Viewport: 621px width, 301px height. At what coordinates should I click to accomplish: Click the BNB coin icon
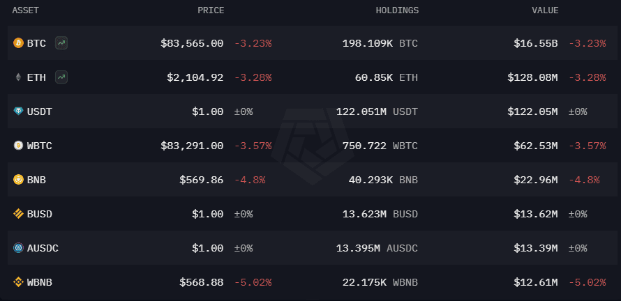(18, 180)
